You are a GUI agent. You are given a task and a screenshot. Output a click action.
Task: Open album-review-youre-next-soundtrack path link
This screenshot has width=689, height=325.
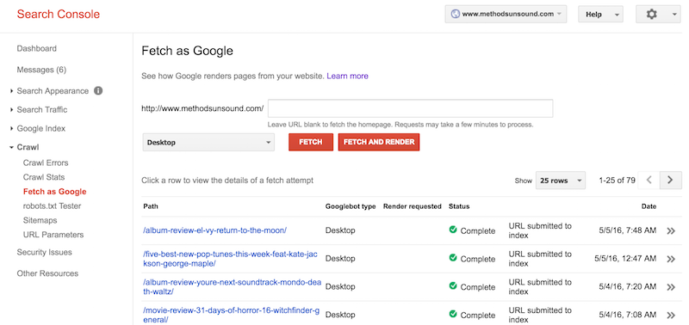pyautogui.click(x=232, y=287)
